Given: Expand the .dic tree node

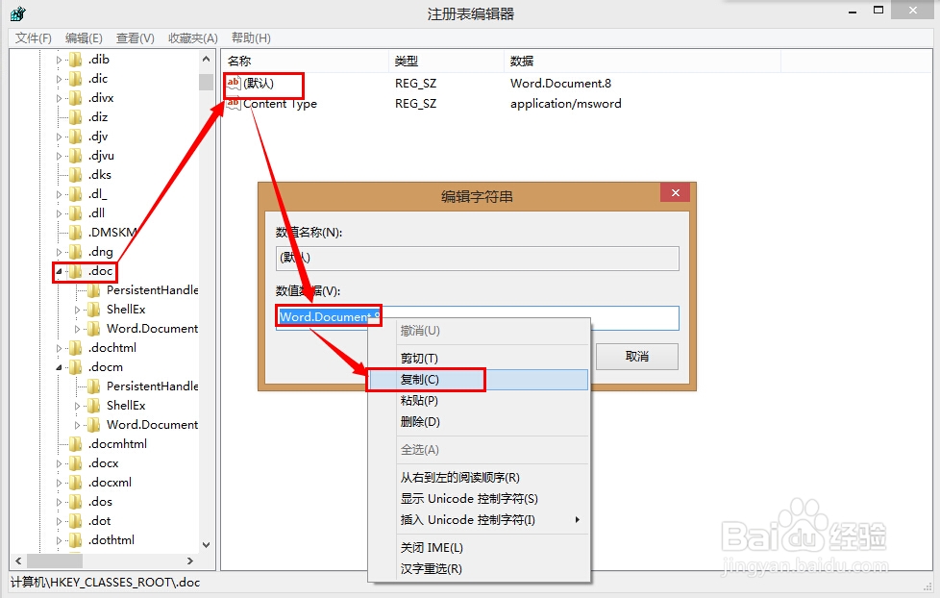Looking at the screenshot, I should pyautogui.click(x=59, y=79).
